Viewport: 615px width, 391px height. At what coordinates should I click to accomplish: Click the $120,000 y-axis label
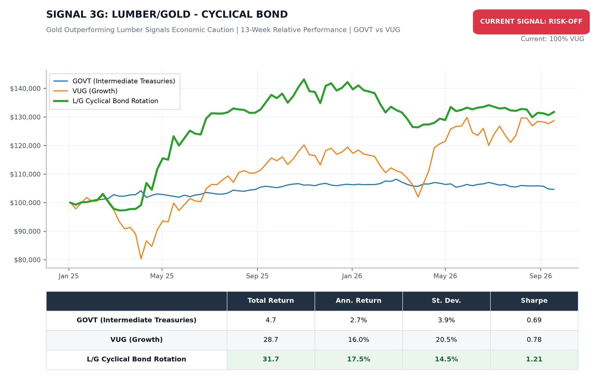click(x=25, y=146)
